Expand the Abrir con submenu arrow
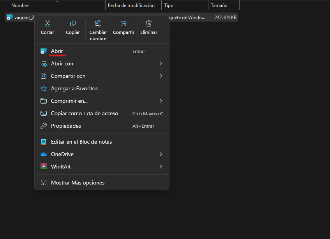This screenshot has height=239, width=330. point(161,63)
